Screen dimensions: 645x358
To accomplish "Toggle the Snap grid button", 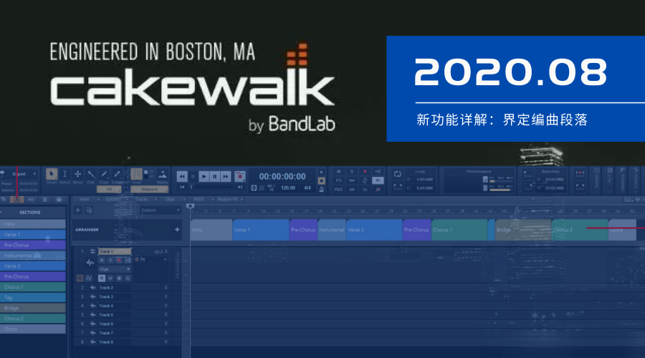I will (x=137, y=174).
